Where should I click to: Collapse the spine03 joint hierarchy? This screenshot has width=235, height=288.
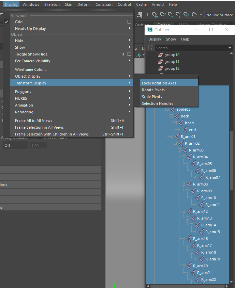(x=167, y=109)
